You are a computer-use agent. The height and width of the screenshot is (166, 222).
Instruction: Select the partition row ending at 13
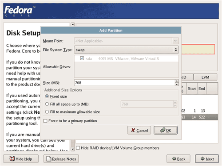[199, 111]
